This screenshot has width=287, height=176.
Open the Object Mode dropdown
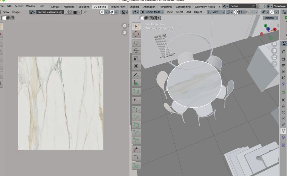click(x=152, y=12)
